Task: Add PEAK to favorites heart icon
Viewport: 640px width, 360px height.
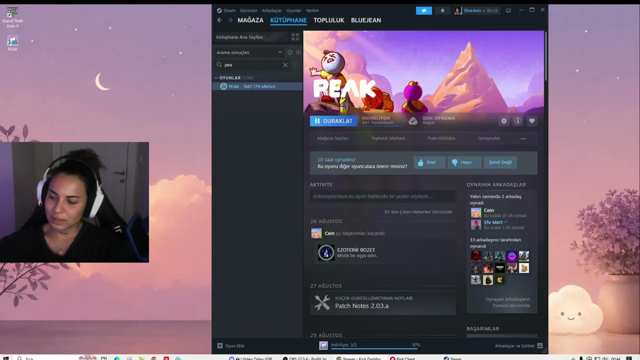Action: pyautogui.click(x=532, y=121)
